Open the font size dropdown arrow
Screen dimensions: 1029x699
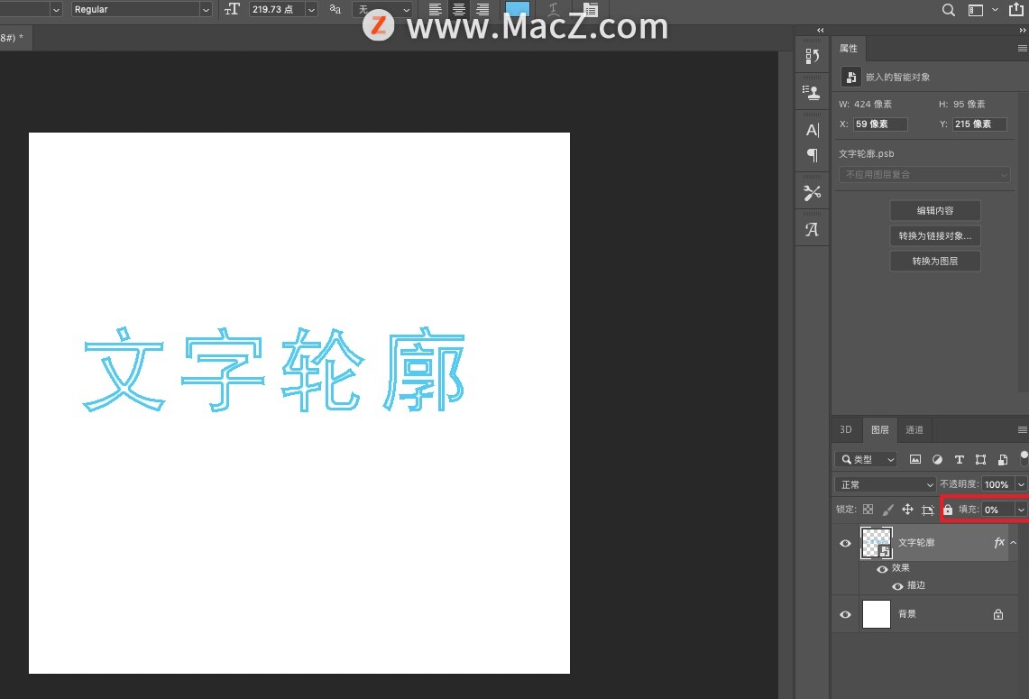pyautogui.click(x=312, y=9)
